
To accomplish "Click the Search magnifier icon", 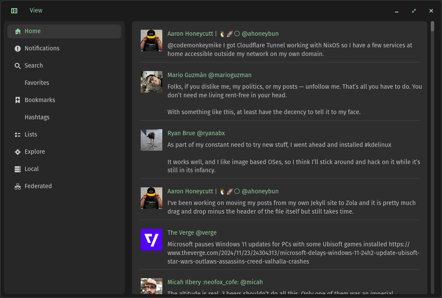I will [18, 66].
